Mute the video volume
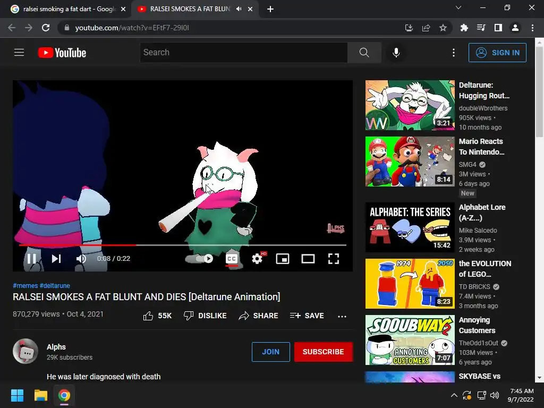This screenshot has width=544, height=408. click(81, 259)
